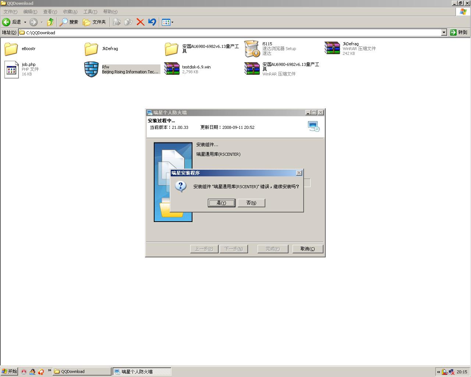Open the 查看(V) menu
The height and width of the screenshot is (377, 471).
(x=50, y=12)
